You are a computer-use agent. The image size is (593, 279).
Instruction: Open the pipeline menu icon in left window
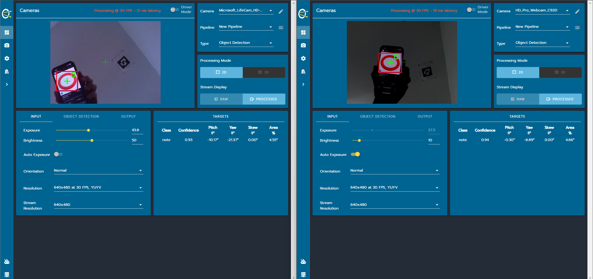[281, 27]
